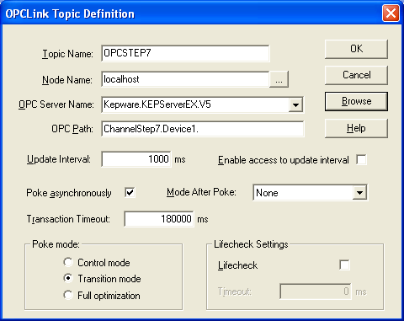404x321 pixels.
Task: Enable access to update interval checkbox
Action: pos(361,160)
